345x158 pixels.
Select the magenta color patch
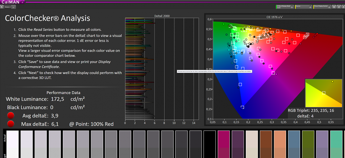tap(224, 144)
